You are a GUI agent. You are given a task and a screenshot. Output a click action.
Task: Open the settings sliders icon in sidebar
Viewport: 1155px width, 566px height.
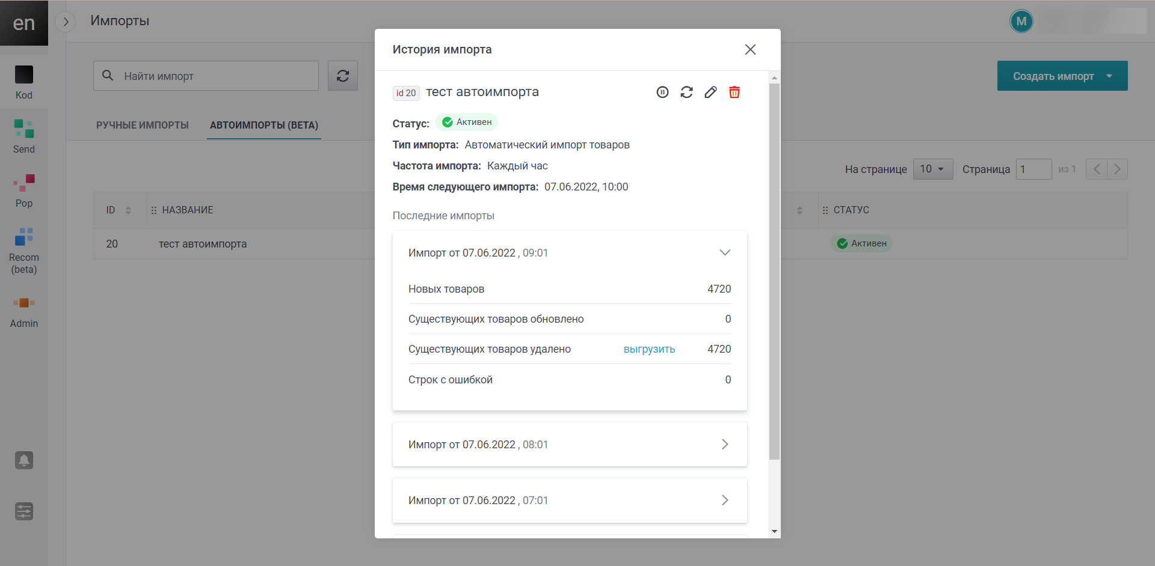tap(24, 511)
